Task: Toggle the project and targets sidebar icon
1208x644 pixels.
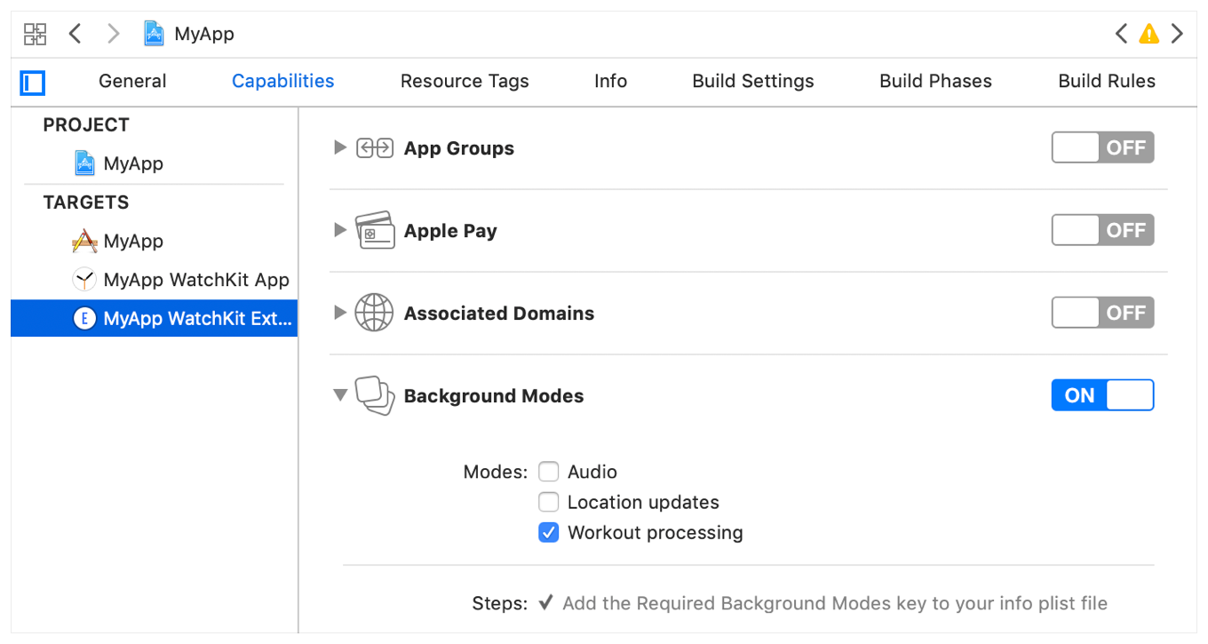Action: (33, 83)
